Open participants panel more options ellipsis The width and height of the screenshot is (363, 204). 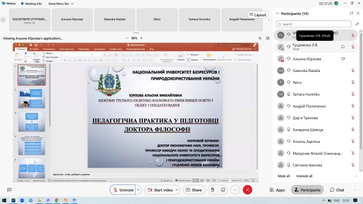[x=356, y=176]
